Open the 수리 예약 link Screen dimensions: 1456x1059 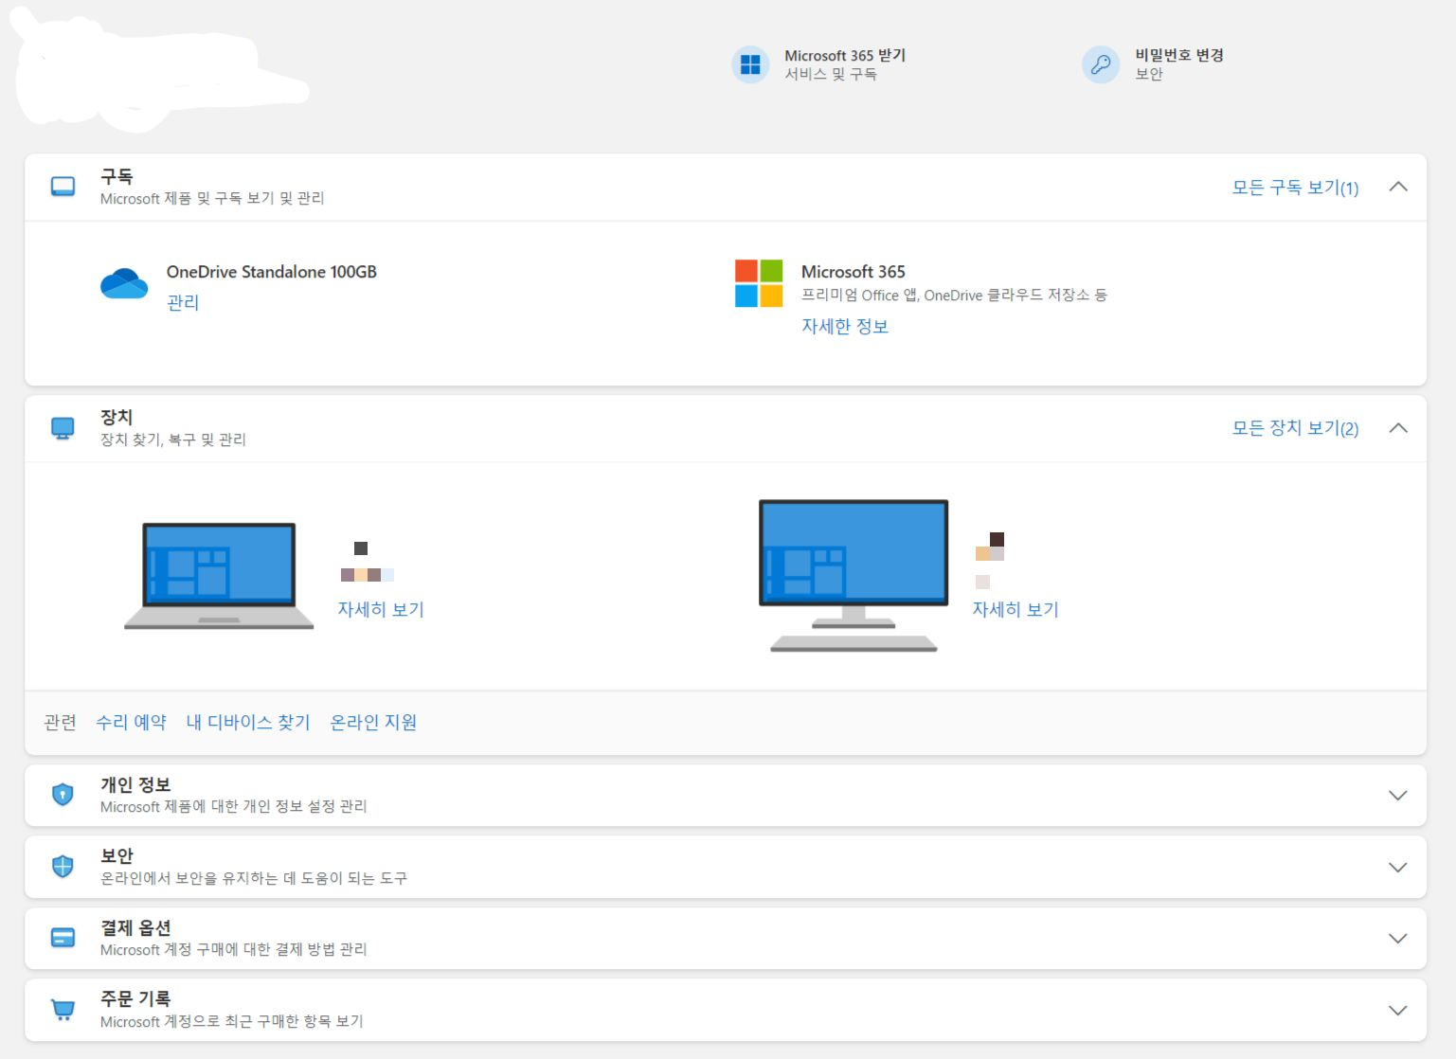pos(131,722)
